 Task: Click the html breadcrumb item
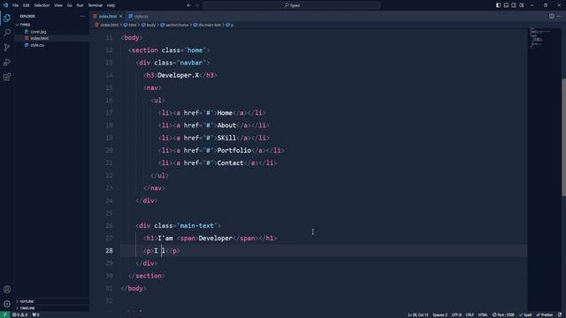tap(130, 25)
